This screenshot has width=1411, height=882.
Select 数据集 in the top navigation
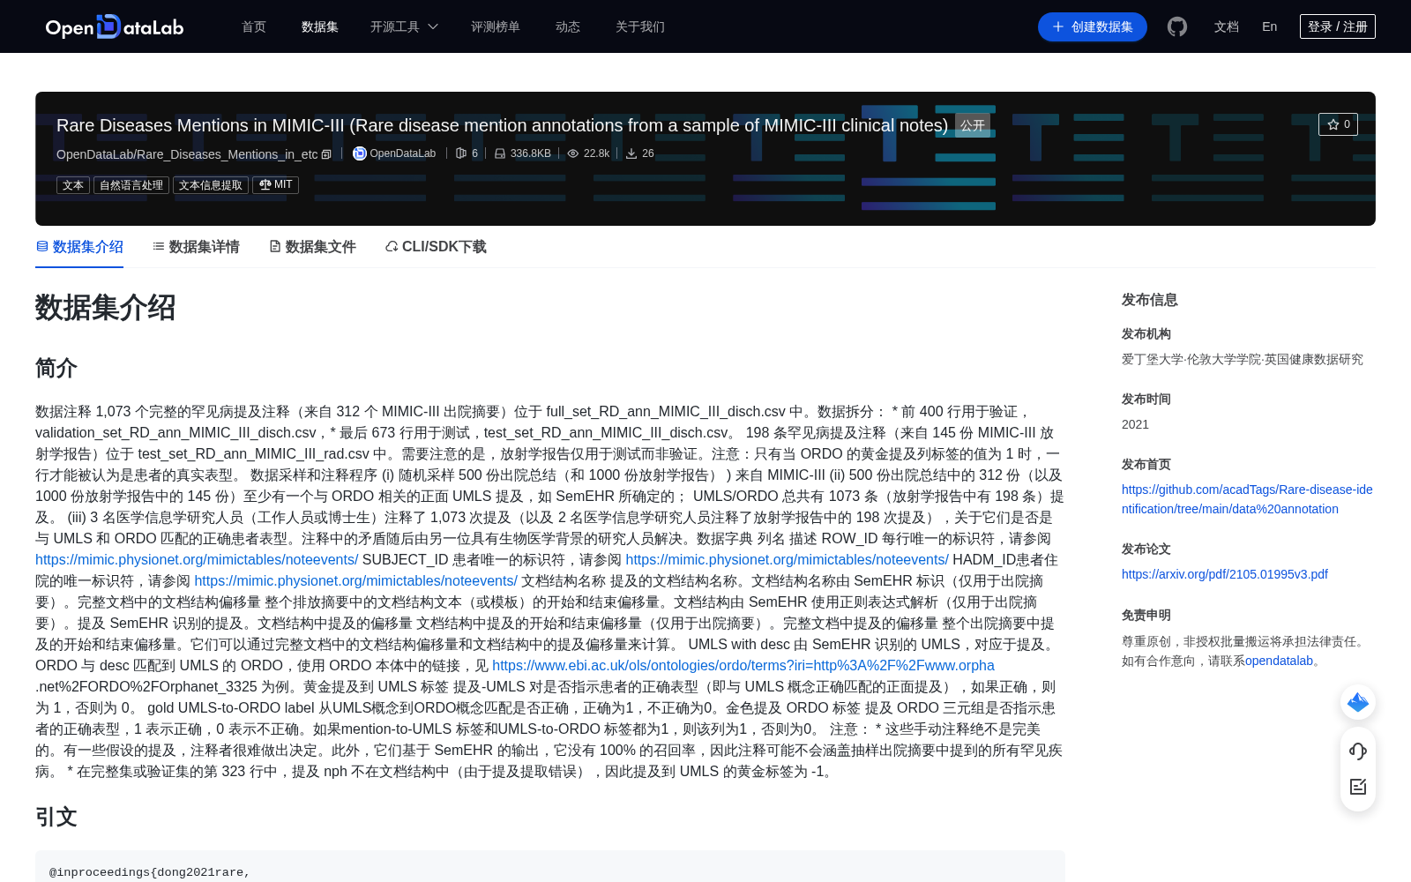click(320, 26)
